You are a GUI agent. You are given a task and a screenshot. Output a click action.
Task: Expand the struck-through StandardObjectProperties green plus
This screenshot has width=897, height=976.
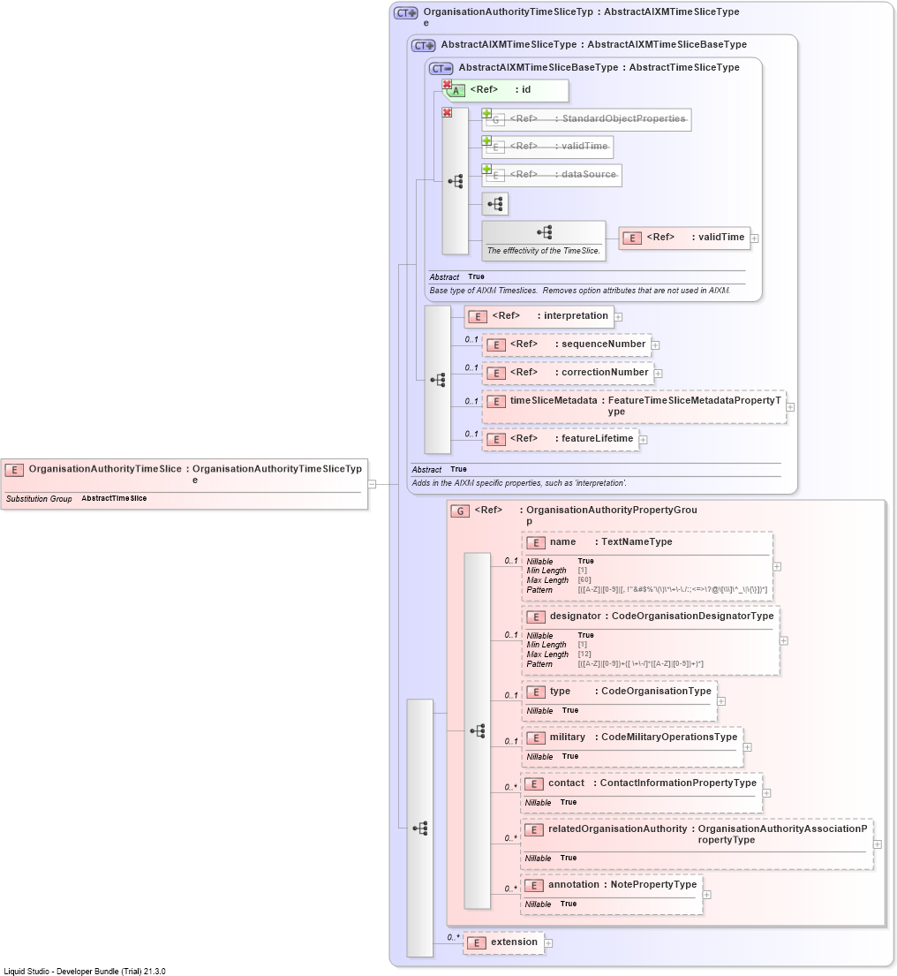(x=486, y=113)
